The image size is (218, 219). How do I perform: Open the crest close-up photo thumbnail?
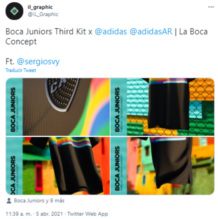tap(58, 107)
